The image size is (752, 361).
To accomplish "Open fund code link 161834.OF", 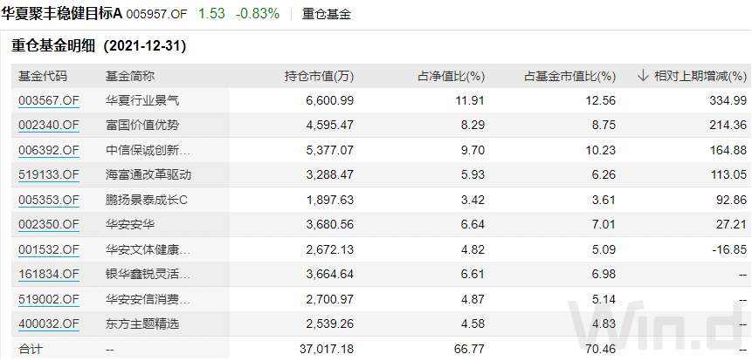I will click(x=49, y=275).
